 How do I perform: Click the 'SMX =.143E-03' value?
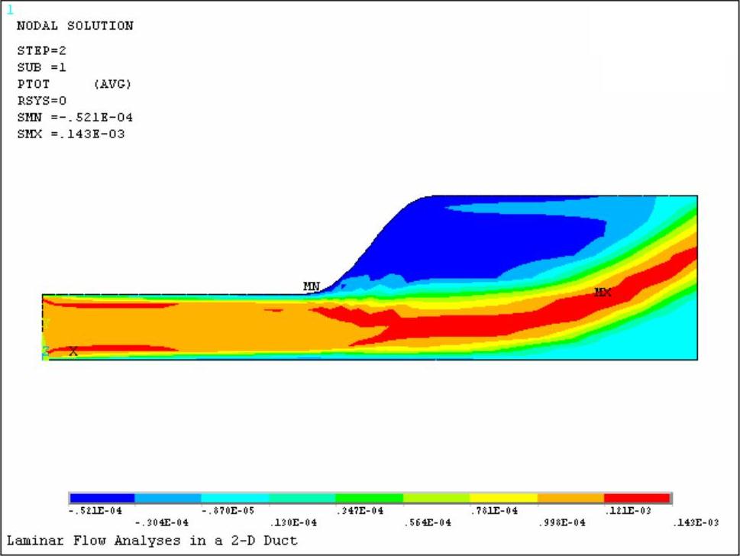[71, 134]
